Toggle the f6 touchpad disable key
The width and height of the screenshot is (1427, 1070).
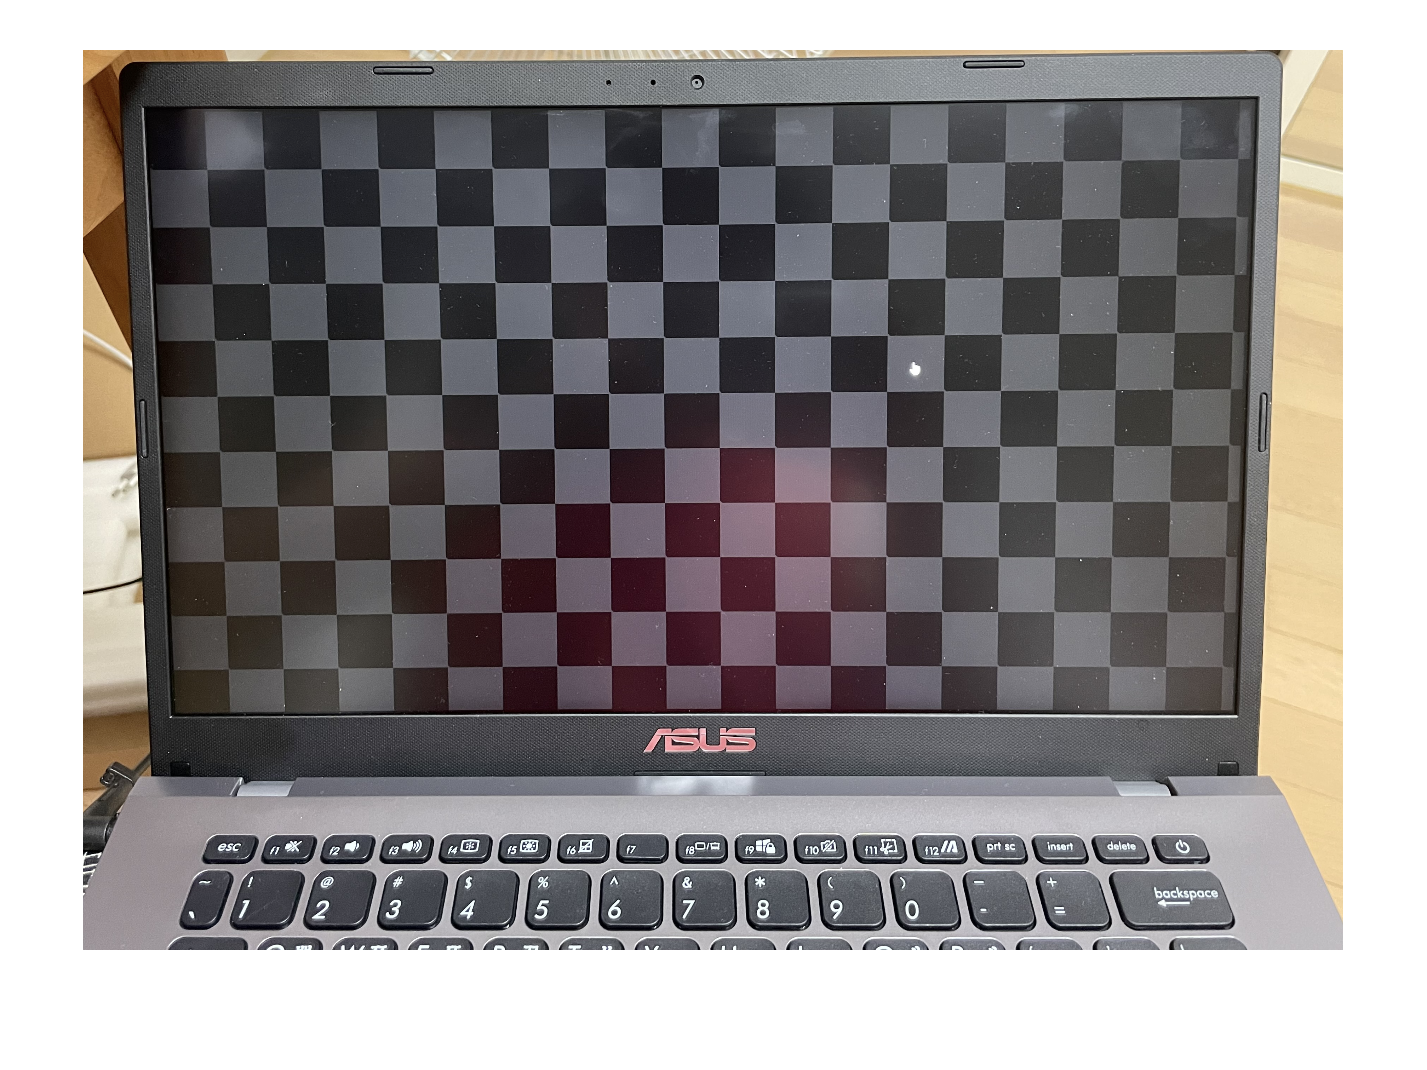tap(583, 848)
